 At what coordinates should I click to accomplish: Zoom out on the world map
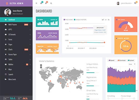41,67
